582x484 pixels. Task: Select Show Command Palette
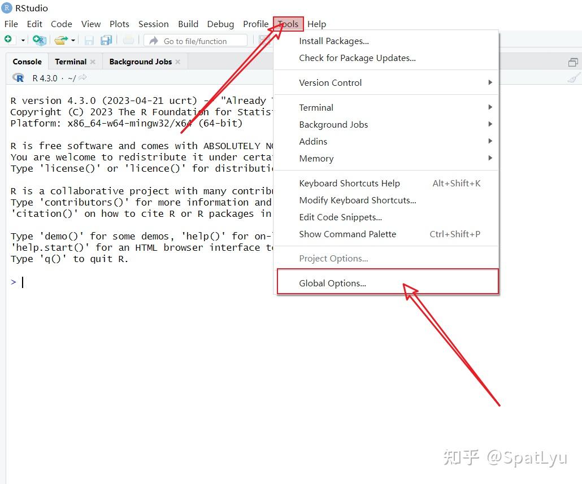(x=346, y=234)
